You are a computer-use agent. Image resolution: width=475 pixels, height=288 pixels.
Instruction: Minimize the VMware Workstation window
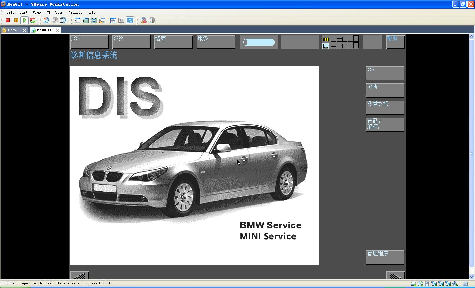[x=456, y=4]
